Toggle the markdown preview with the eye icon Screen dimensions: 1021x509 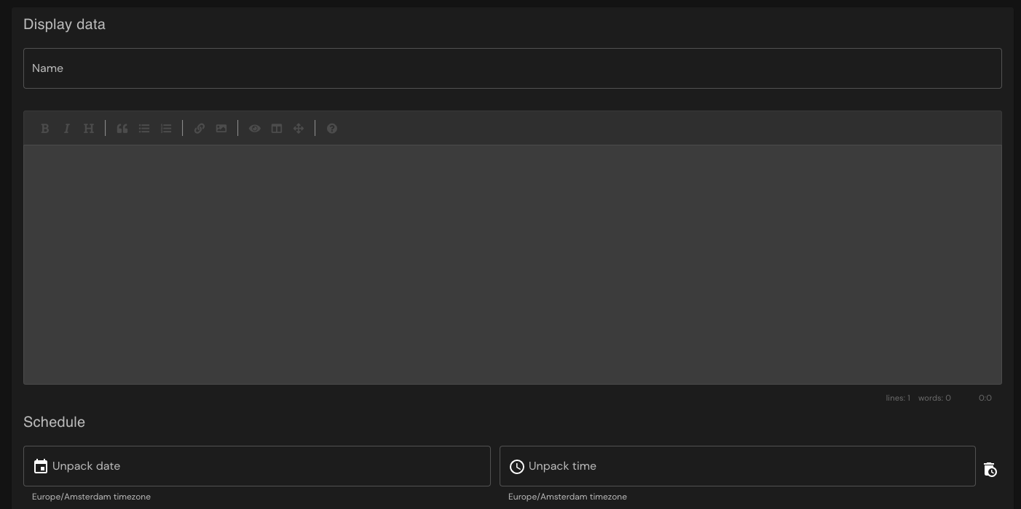[x=254, y=128]
